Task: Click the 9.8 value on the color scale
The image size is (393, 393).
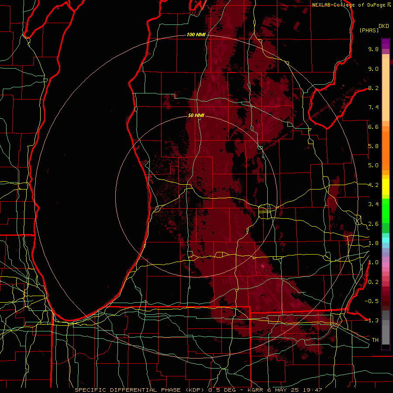Action: coord(373,49)
